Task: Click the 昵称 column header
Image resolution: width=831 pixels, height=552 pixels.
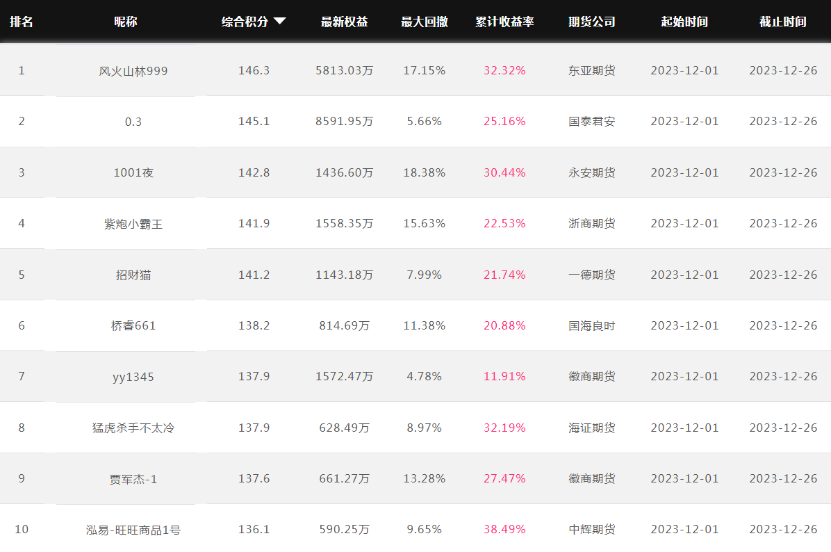Action: coord(126,22)
